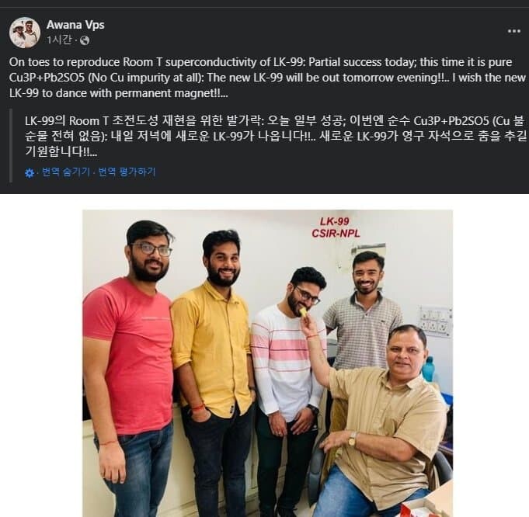Open the Awana Vps profile name link
Screen dimensions: 529x517
click(75, 25)
